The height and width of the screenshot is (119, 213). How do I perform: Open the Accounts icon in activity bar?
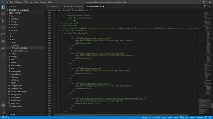point(3,105)
